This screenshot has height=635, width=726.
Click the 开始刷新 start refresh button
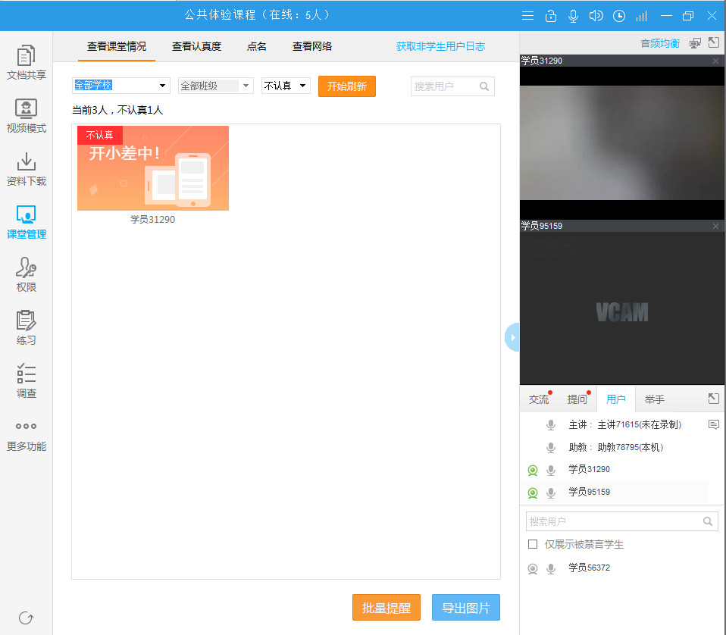tap(346, 86)
